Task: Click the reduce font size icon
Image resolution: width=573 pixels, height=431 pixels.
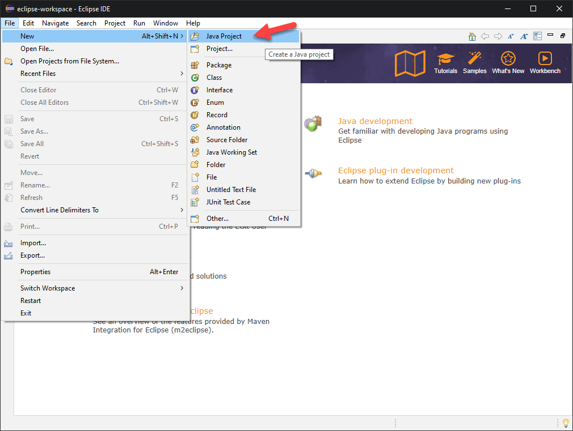Action: tap(511, 36)
